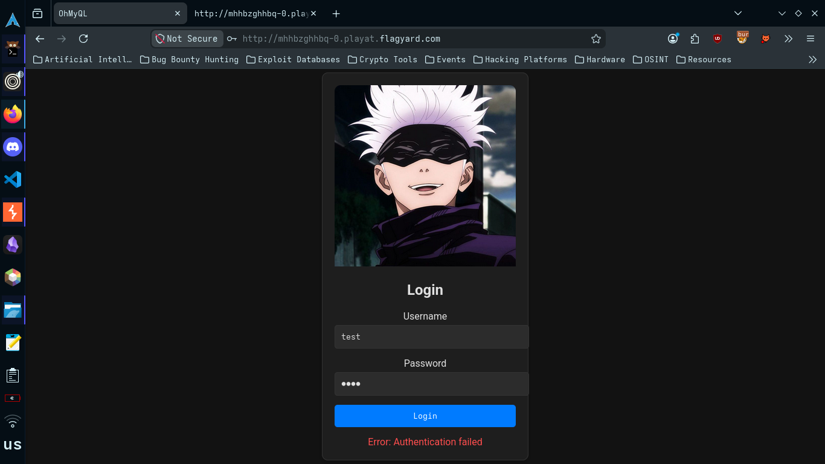Open a new tab with plus

pos(336,13)
